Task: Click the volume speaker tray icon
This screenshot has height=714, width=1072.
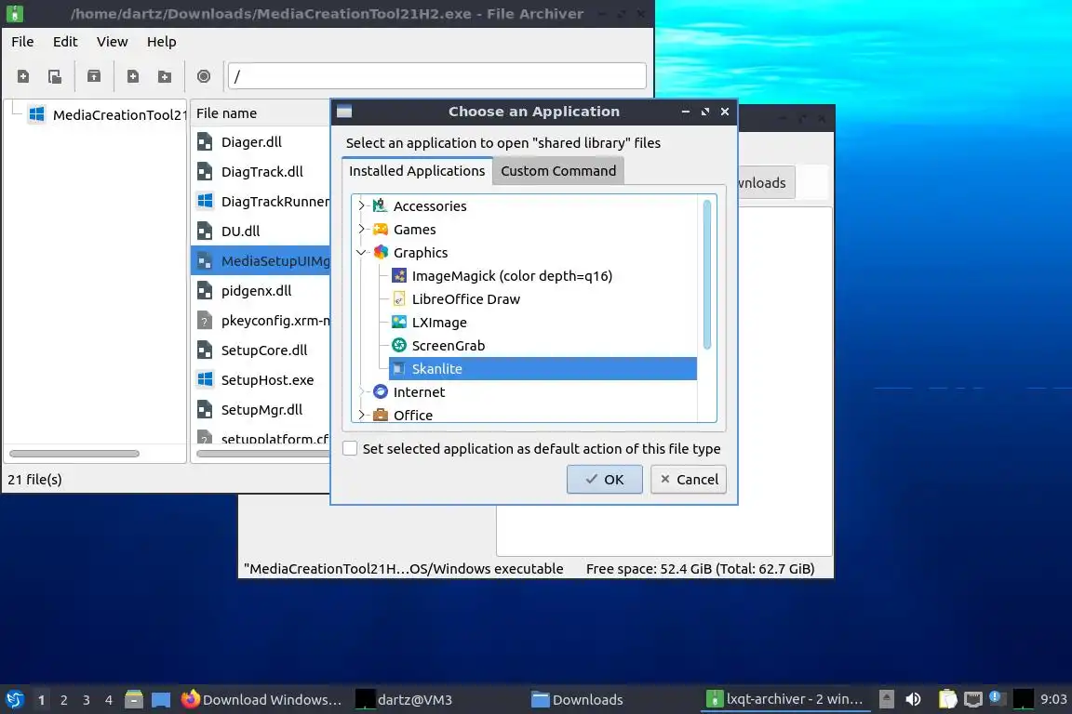Action: click(x=914, y=699)
